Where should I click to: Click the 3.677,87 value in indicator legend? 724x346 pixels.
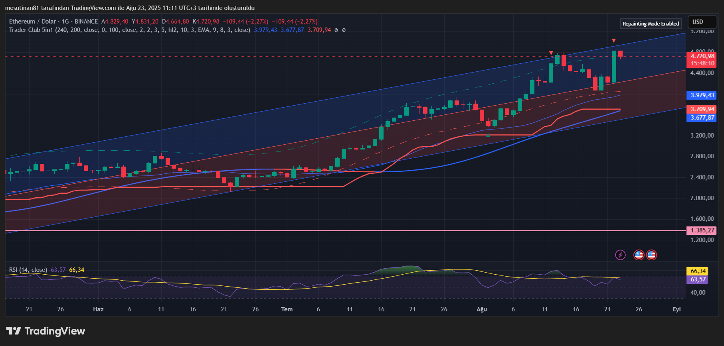[x=293, y=30]
